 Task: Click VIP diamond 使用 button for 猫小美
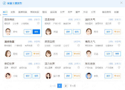coord(77,76)
